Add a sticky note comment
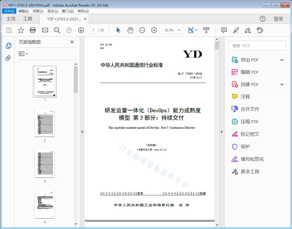This screenshot has width=292, height=229. click(x=224, y=30)
